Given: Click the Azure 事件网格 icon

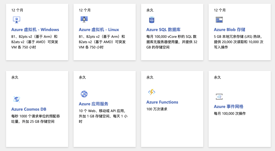Looking at the screenshot, I should tap(219, 97).
